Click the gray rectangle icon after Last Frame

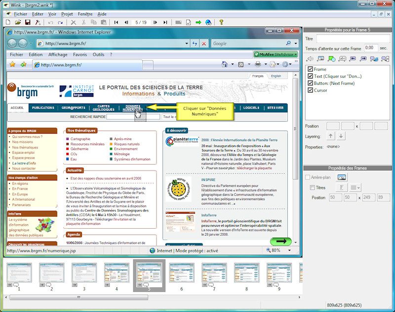click(178, 22)
